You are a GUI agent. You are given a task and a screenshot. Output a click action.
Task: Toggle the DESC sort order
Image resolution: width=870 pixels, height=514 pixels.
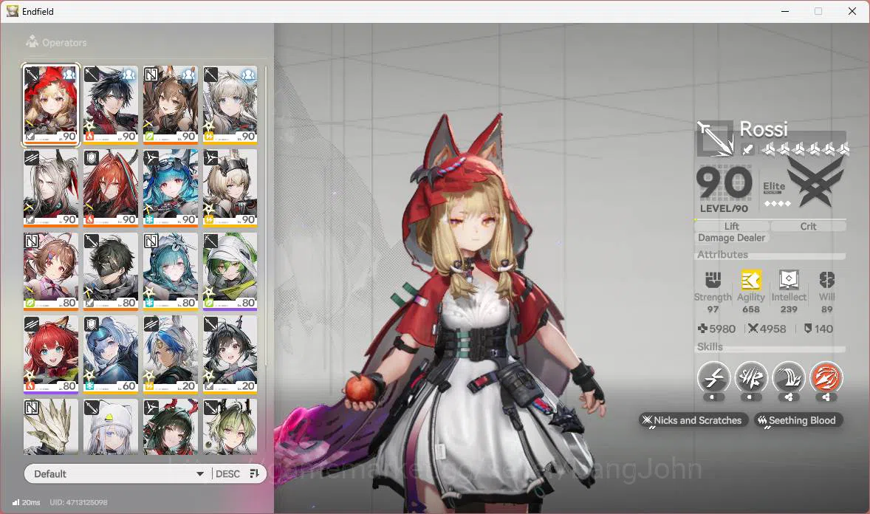pyautogui.click(x=227, y=474)
